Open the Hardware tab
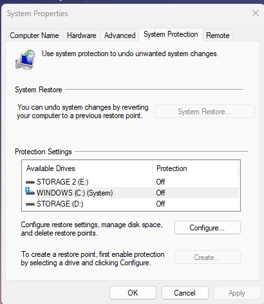Image resolution: width=264 pixels, height=304 pixels. click(x=82, y=35)
